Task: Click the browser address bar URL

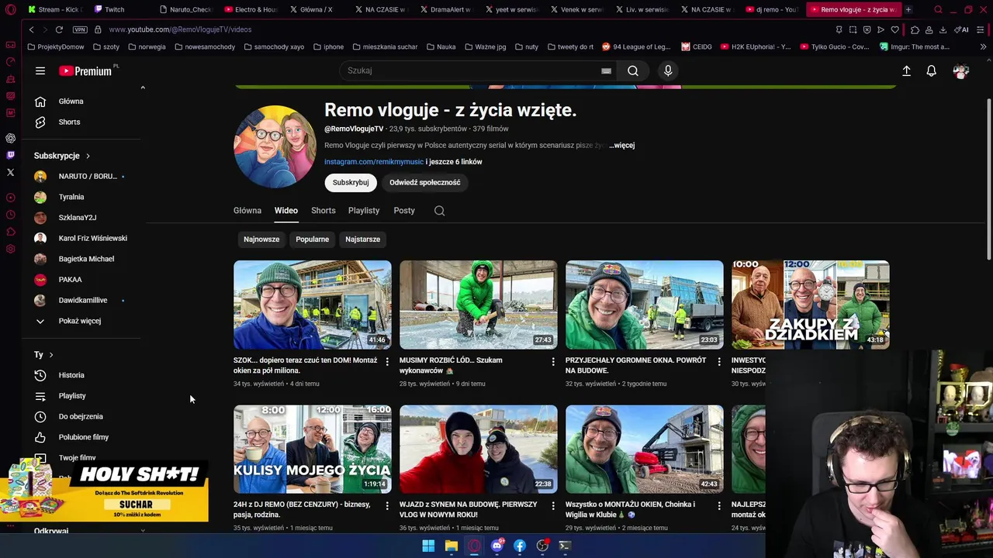Action: point(180,29)
